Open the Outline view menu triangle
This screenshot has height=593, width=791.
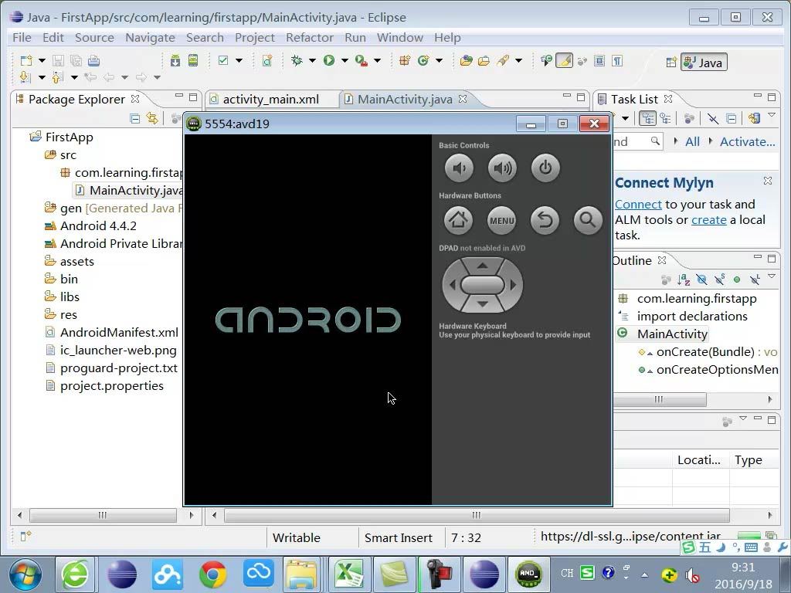coord(771,277)
